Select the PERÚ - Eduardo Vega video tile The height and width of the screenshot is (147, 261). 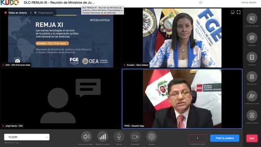click(182, 99)
